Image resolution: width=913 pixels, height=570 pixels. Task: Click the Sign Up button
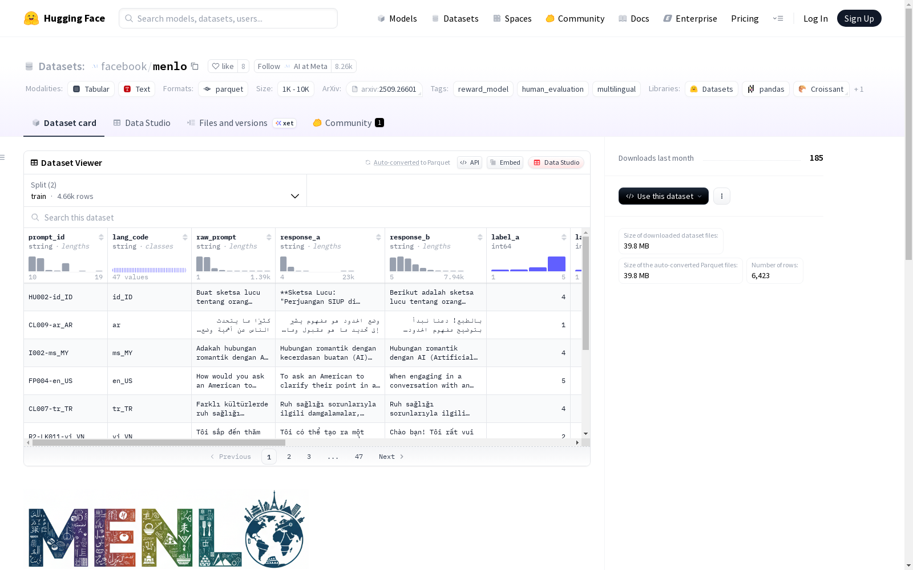tap(859, 18)
